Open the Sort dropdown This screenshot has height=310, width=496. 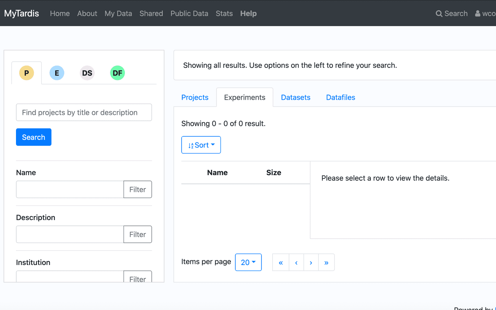click(201, 145)
